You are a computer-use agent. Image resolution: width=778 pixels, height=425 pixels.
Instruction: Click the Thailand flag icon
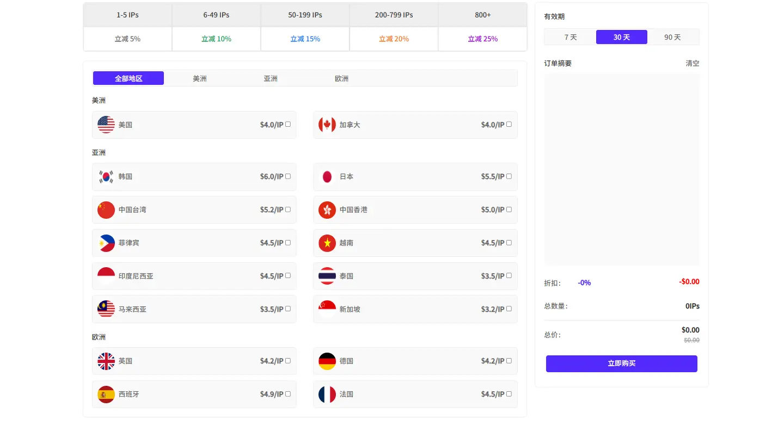(x=327, y=276)
